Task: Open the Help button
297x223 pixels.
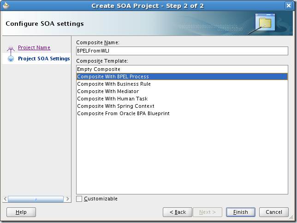Action: tap(21, 212)
